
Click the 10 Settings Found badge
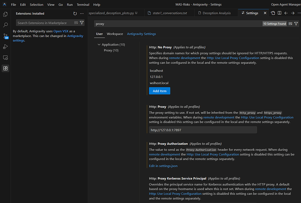(x=274, y=24)
